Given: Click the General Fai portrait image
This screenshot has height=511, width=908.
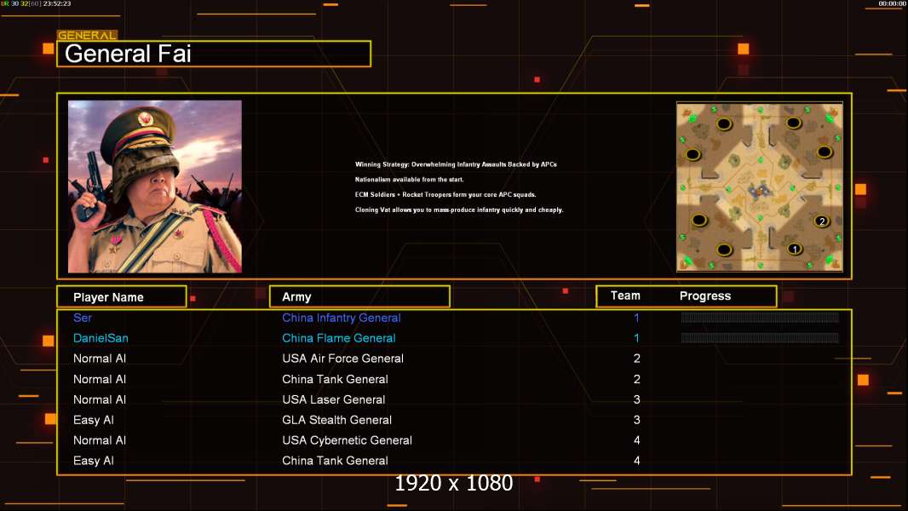Looking at the screenshot, I should point(155,187).
